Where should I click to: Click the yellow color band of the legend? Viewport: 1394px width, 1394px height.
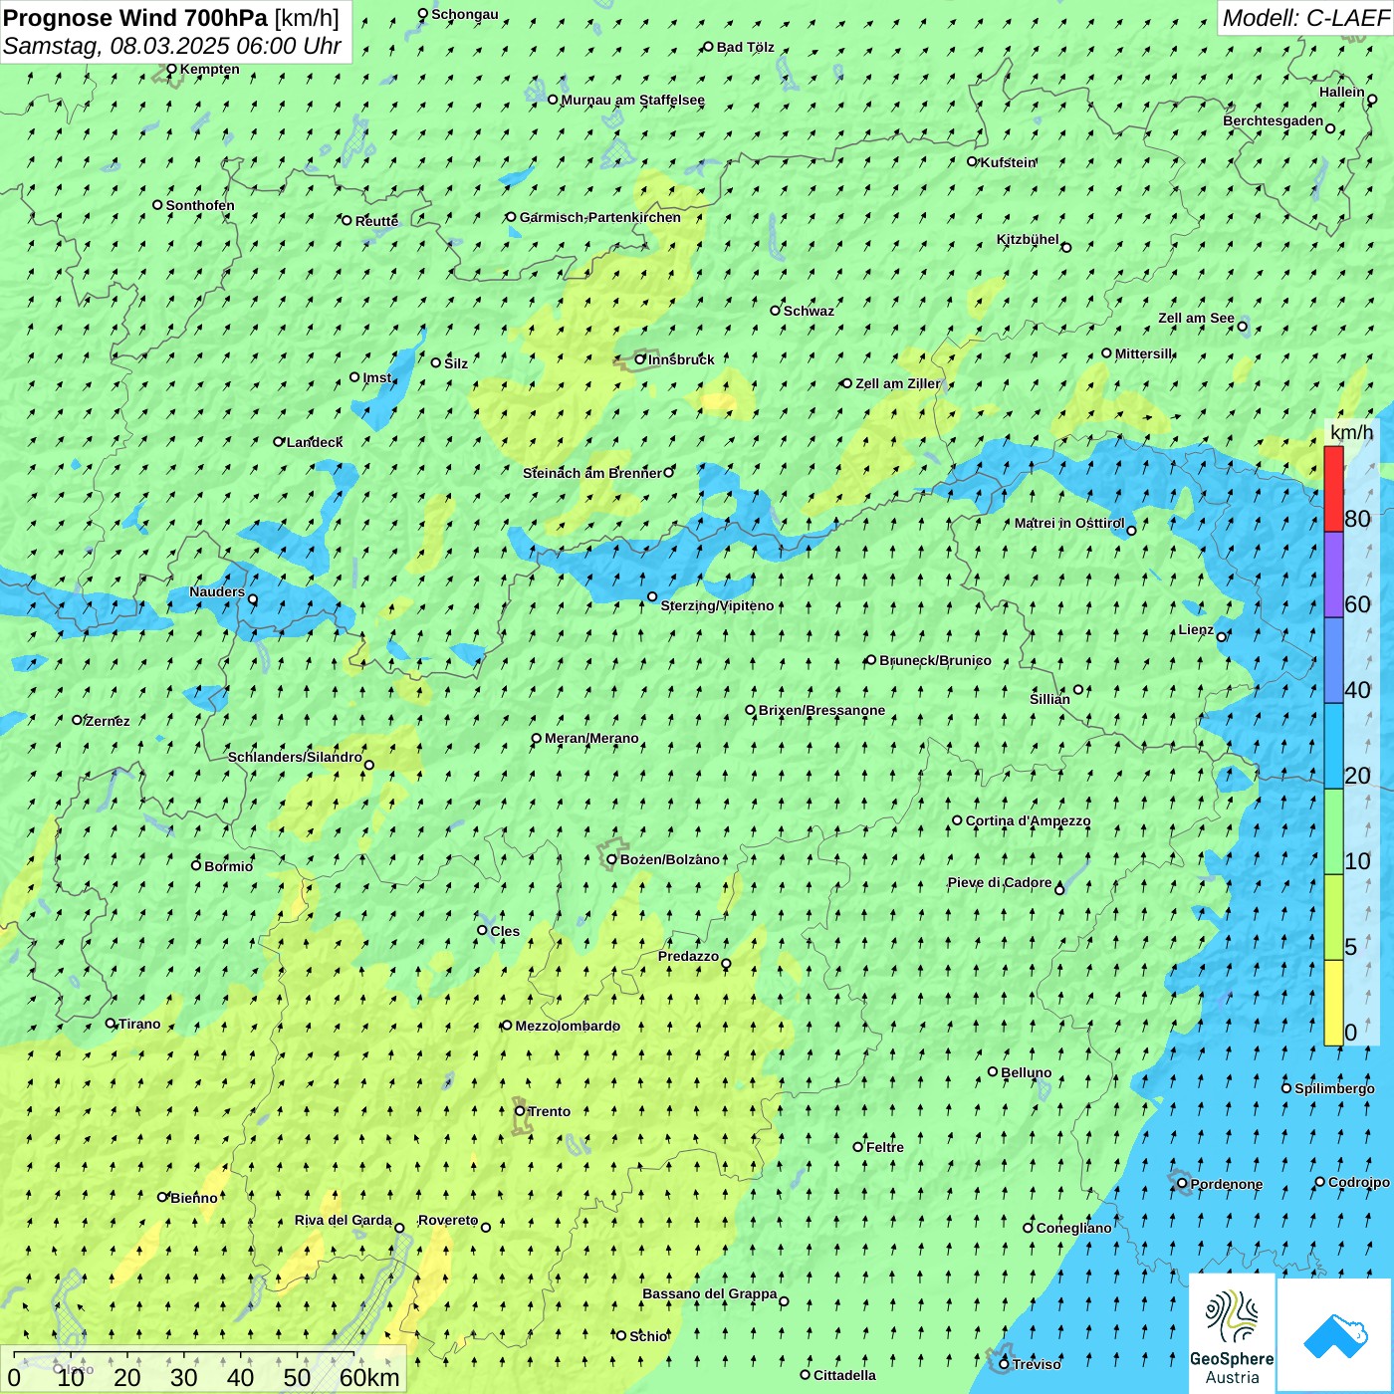1333,1003
